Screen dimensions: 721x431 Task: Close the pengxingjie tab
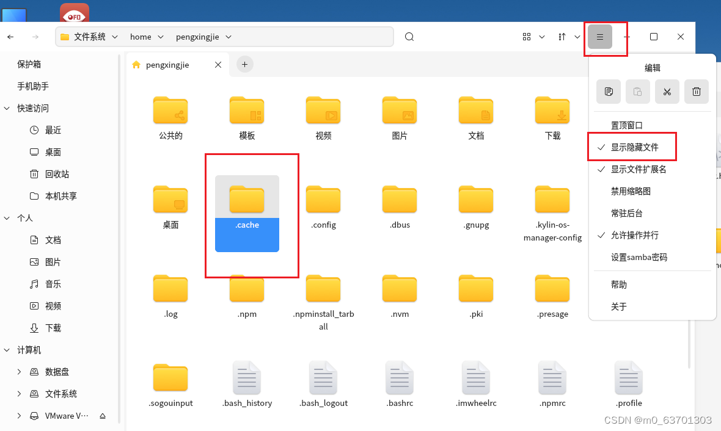218,65
